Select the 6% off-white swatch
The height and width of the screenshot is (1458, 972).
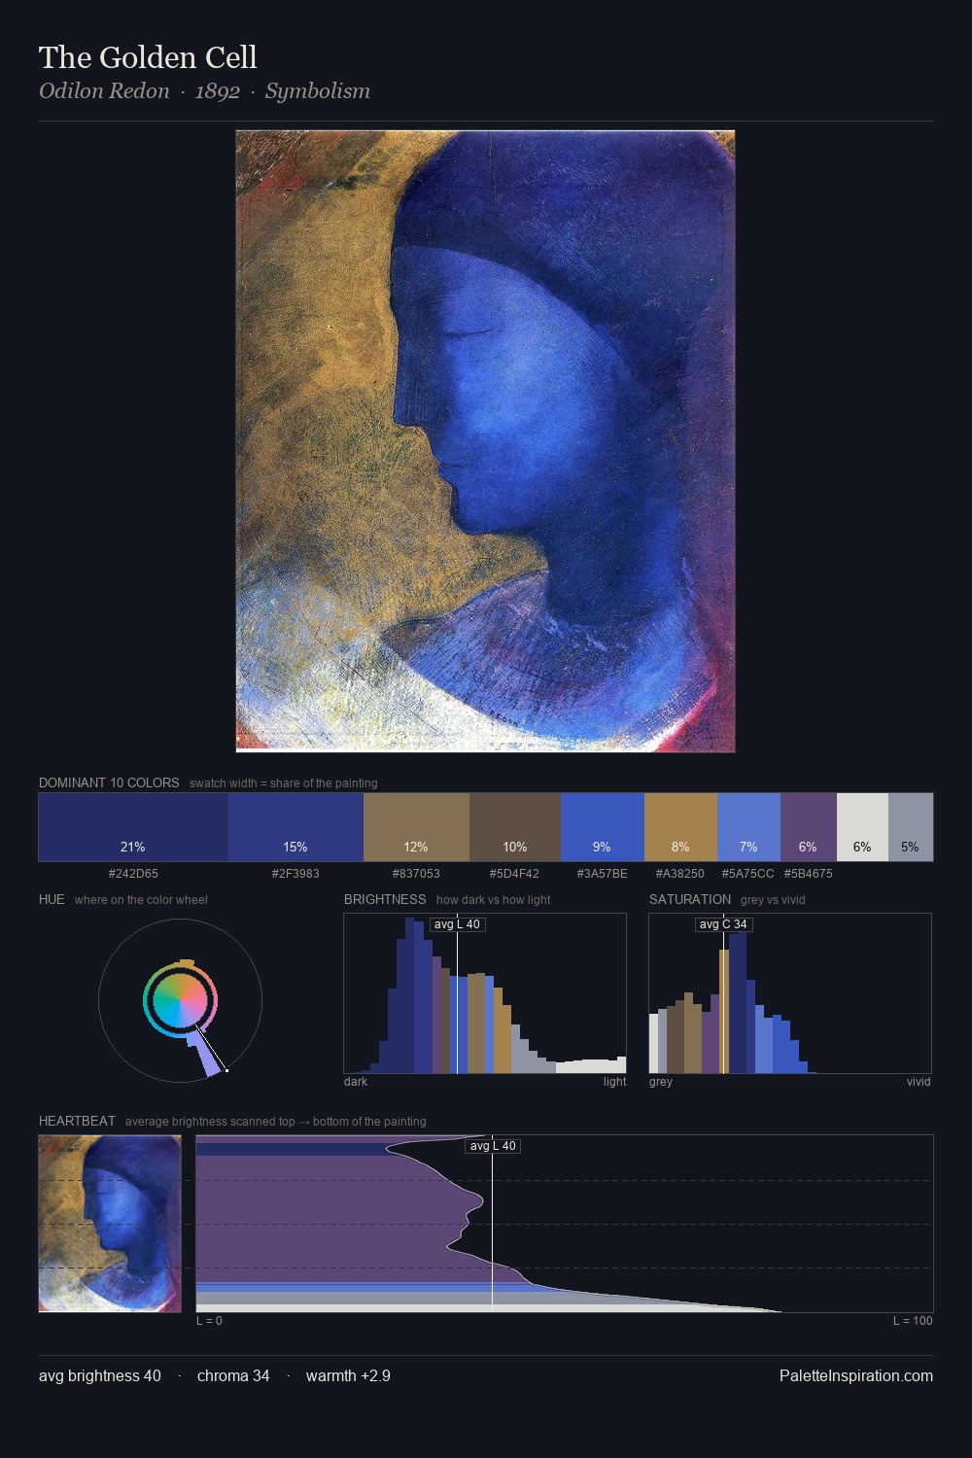(862, 827)
